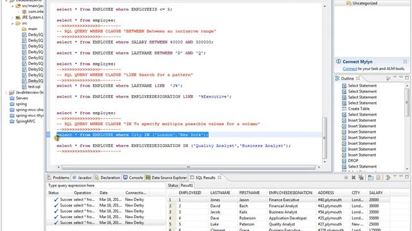Expand the JRE System Library node
Screen dimensions: 412x231
(x=12, y=17)
